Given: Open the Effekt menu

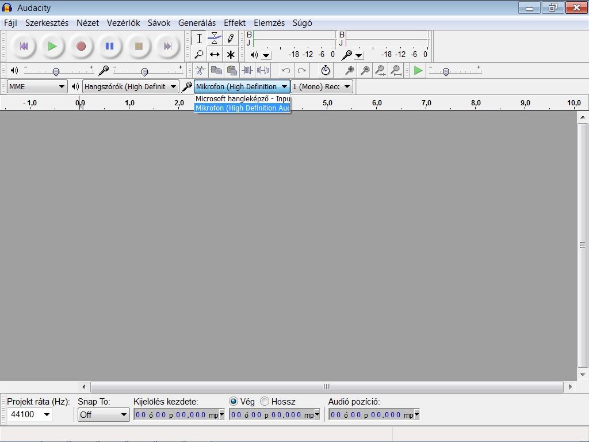Looking at the screenshot, I should (x=235, y=23).
